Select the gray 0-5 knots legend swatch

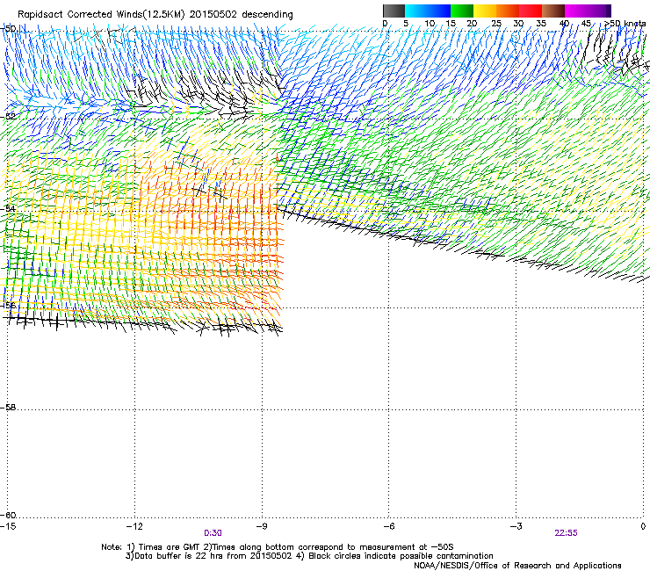(394, 11)
